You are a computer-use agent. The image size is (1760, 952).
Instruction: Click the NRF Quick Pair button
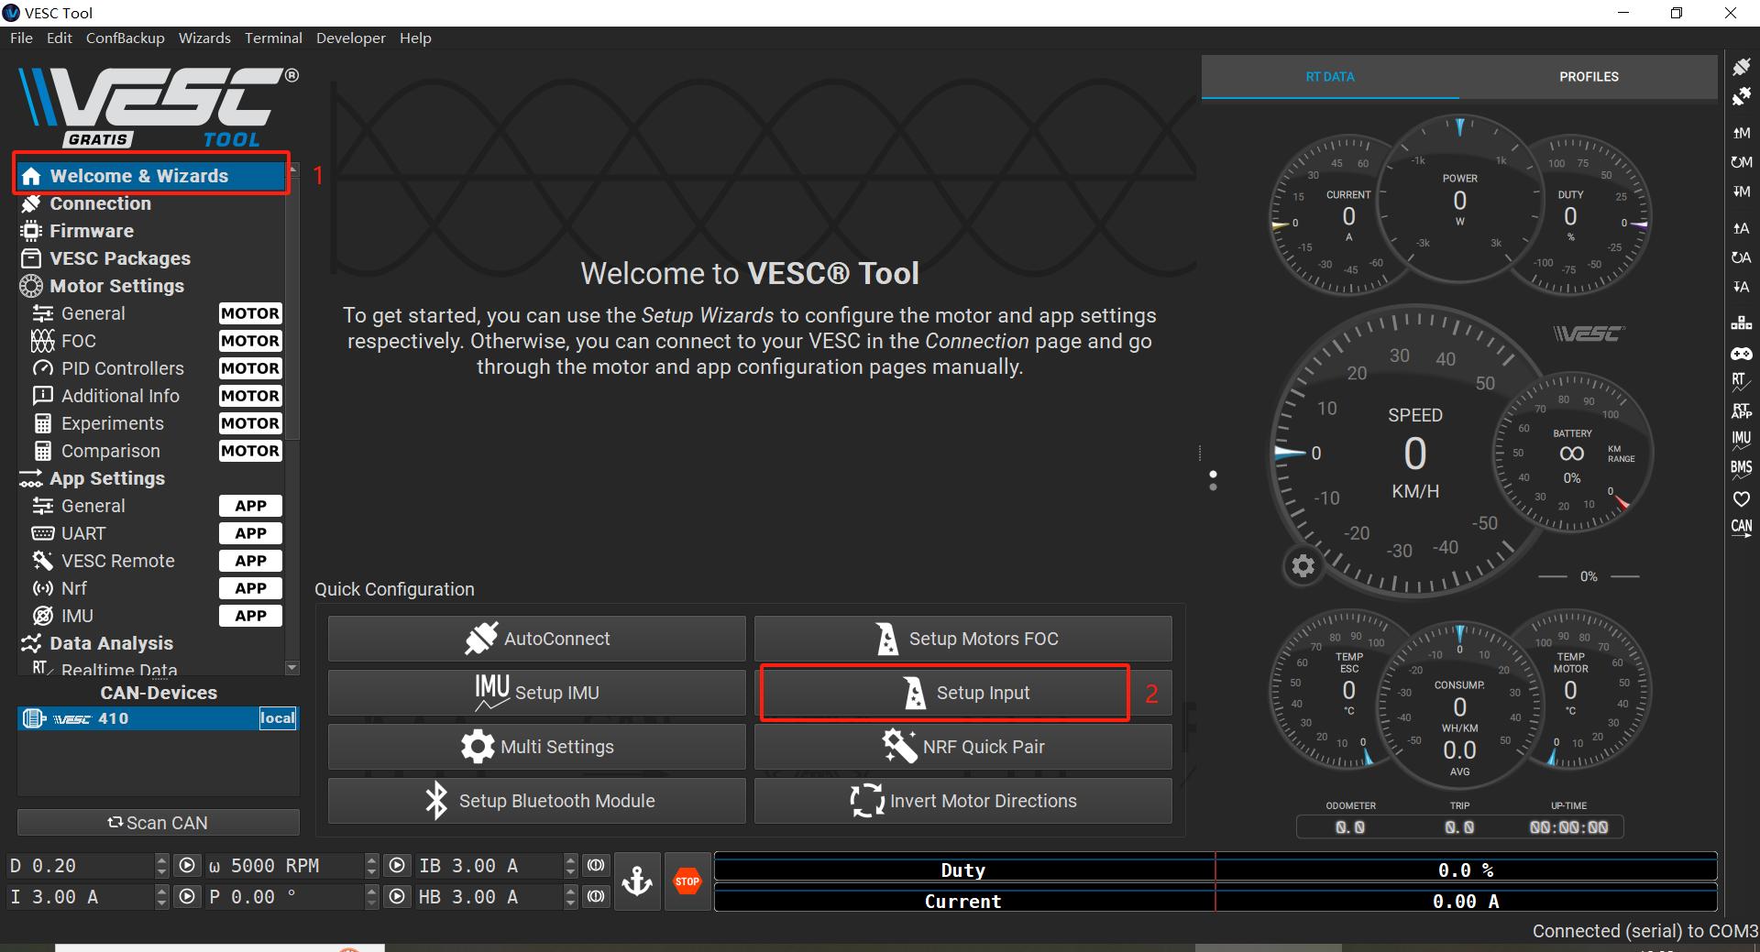[963, 747]
